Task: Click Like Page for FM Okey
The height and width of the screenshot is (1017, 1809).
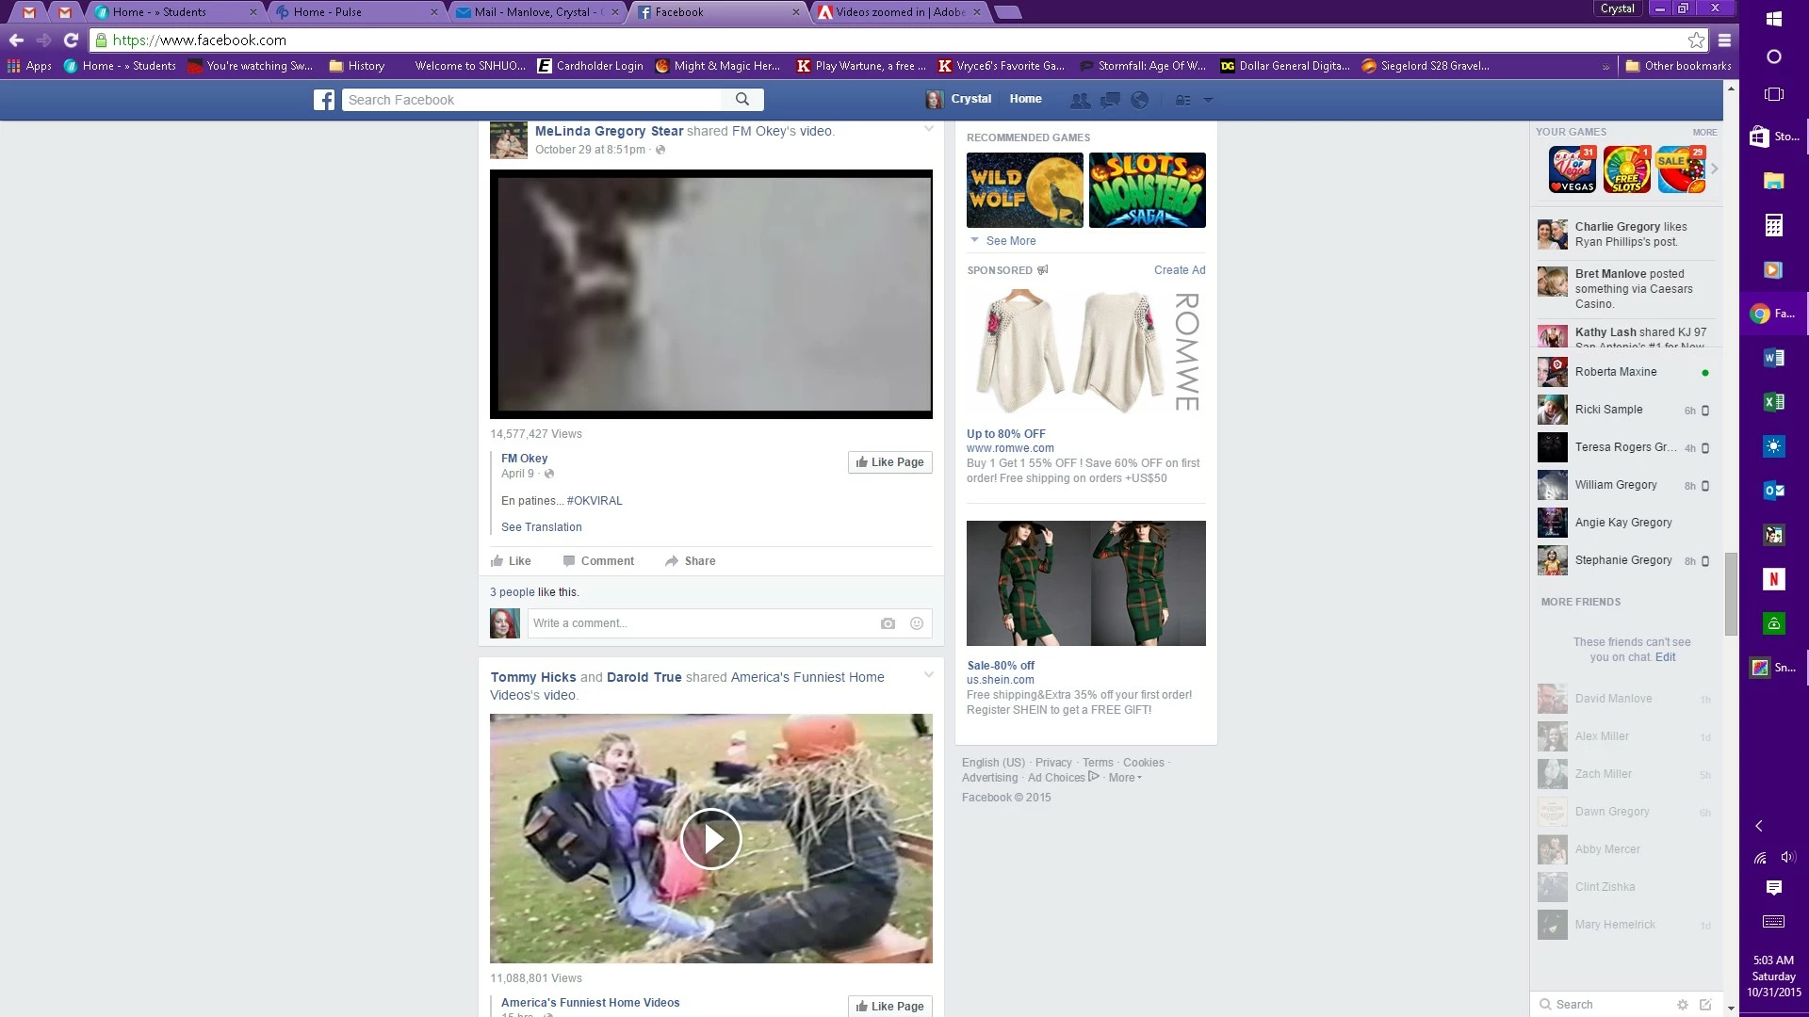Action: point(889,462)
